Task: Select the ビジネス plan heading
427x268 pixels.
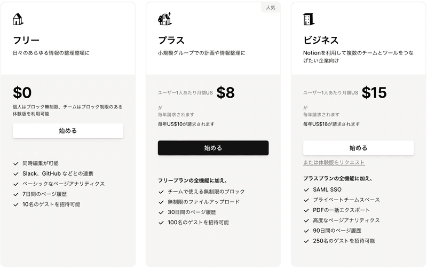Action: point(321,41)
